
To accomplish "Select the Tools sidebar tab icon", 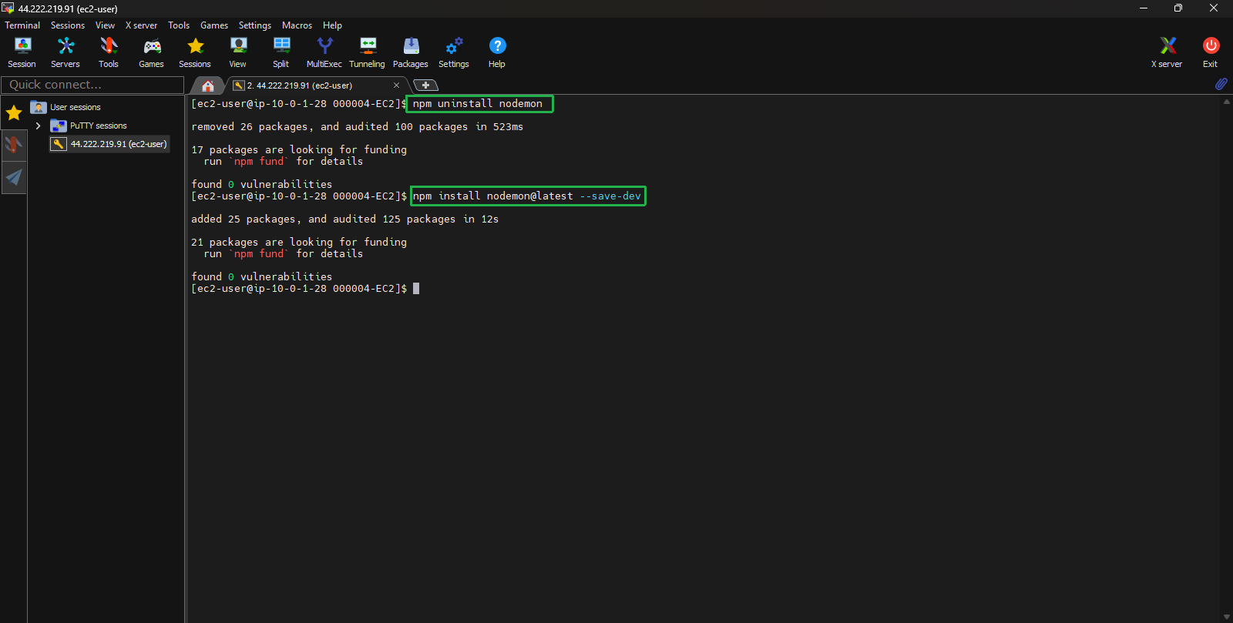I will [14, 145].
